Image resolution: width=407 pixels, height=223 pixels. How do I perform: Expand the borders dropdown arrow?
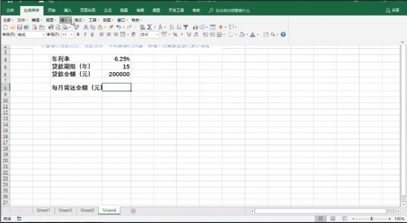point(236,35)
